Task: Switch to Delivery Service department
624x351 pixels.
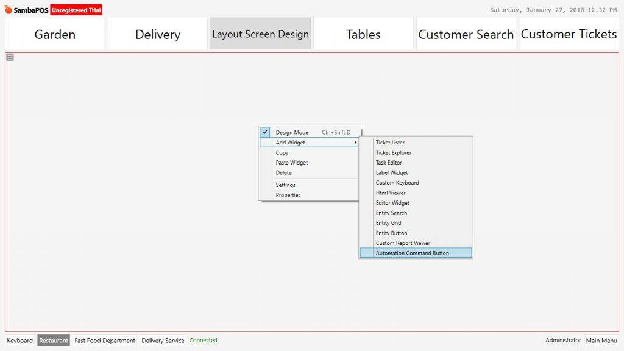Action: (x=163, y=341)
